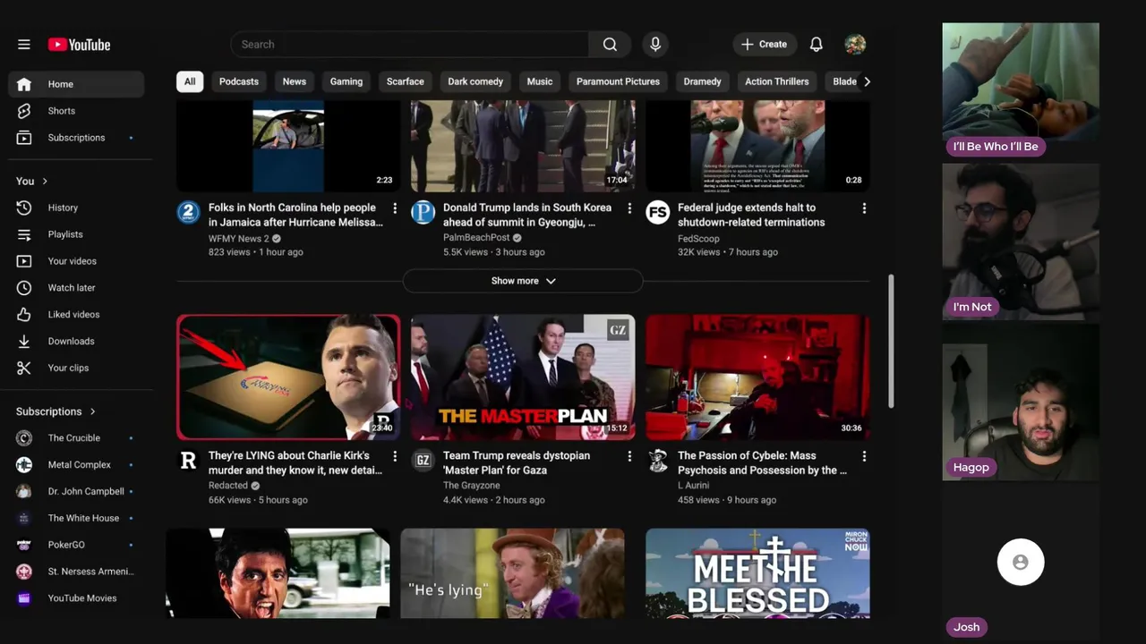Click the Create button
The width and height of the screenshot is (1146, 644).
pos(764,45)
